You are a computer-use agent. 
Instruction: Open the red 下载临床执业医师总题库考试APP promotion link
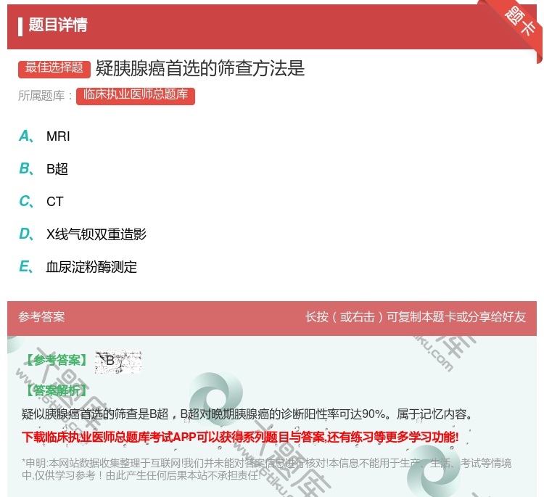pyautogui.click(x=240, y=437)
